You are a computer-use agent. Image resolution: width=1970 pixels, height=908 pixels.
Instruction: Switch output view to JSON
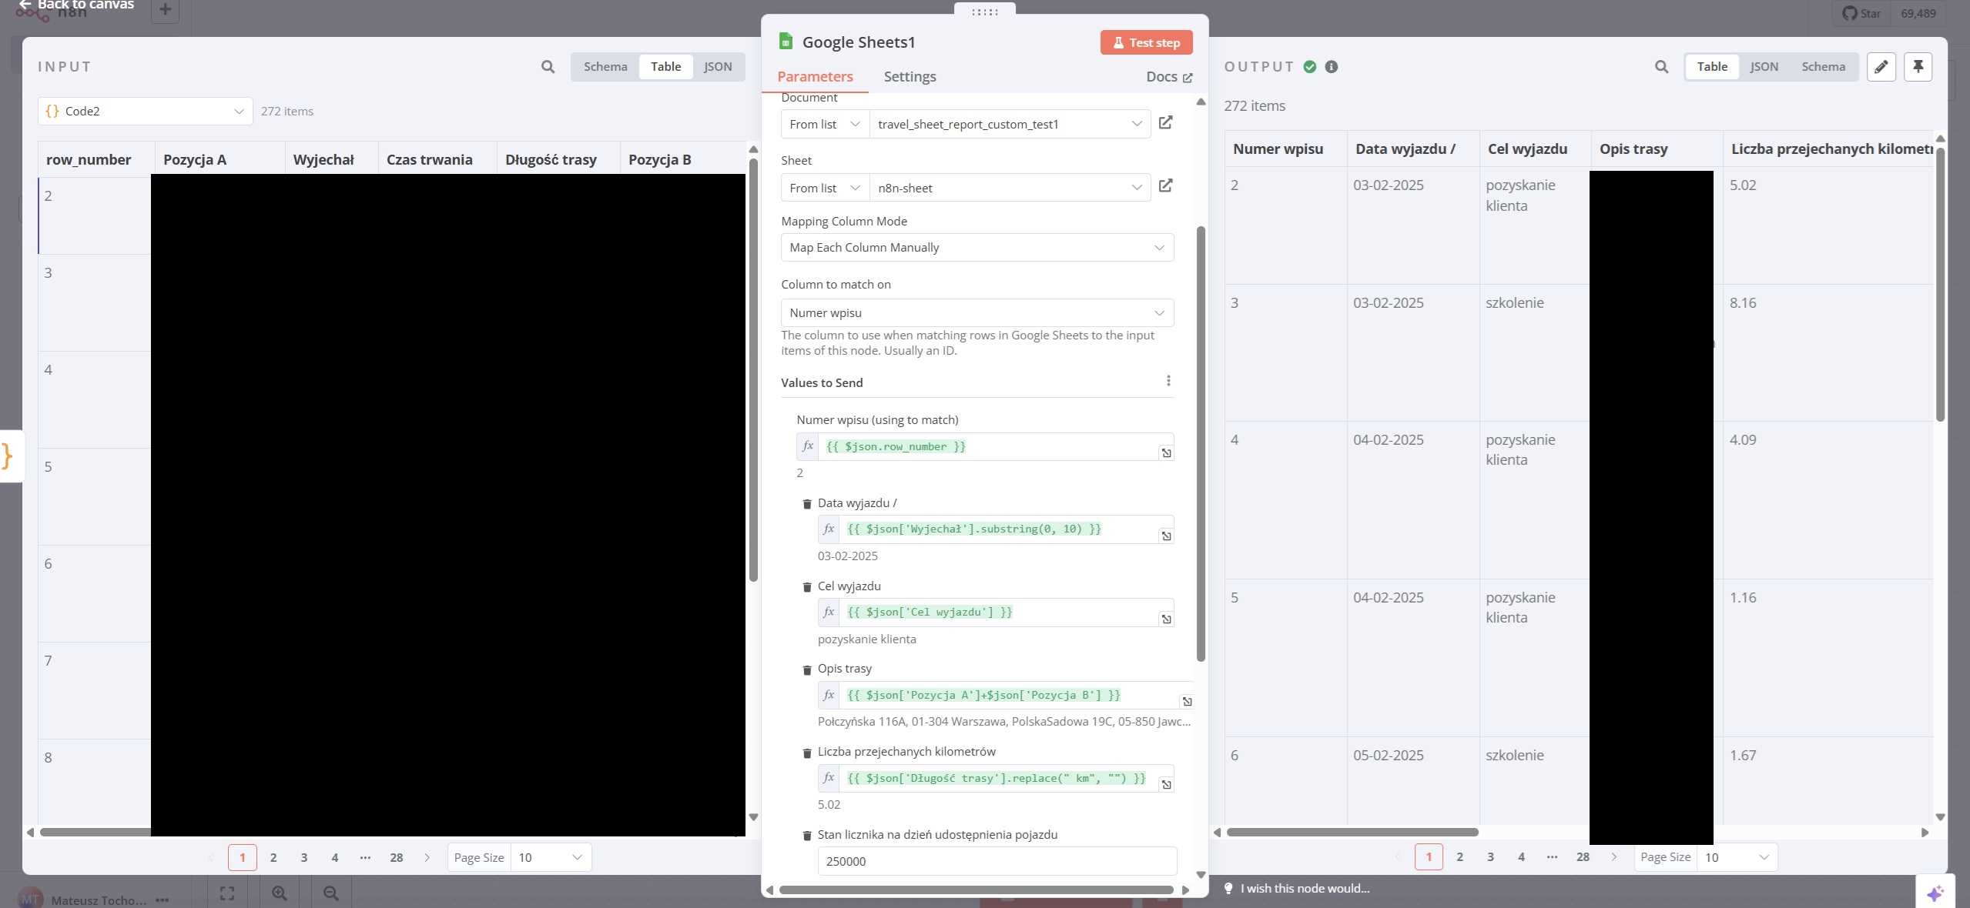[1764, 66]
